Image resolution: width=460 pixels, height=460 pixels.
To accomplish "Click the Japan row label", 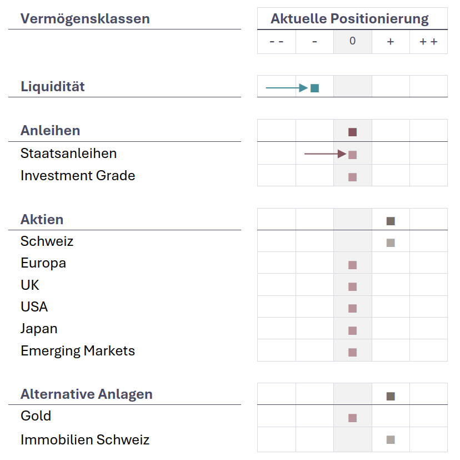I will (39, 328).
